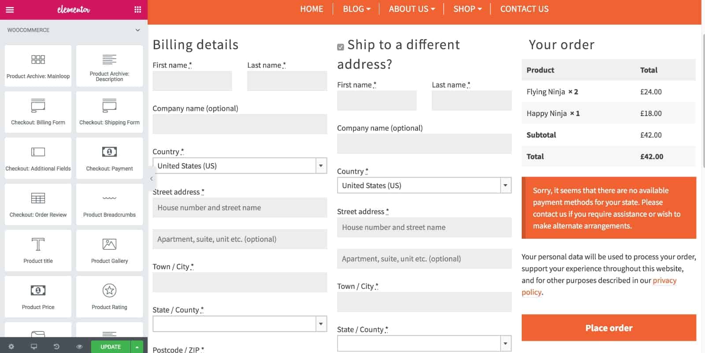Toggle Ship to a different address checkbox
Screen dimensions: 705x353
341,47
